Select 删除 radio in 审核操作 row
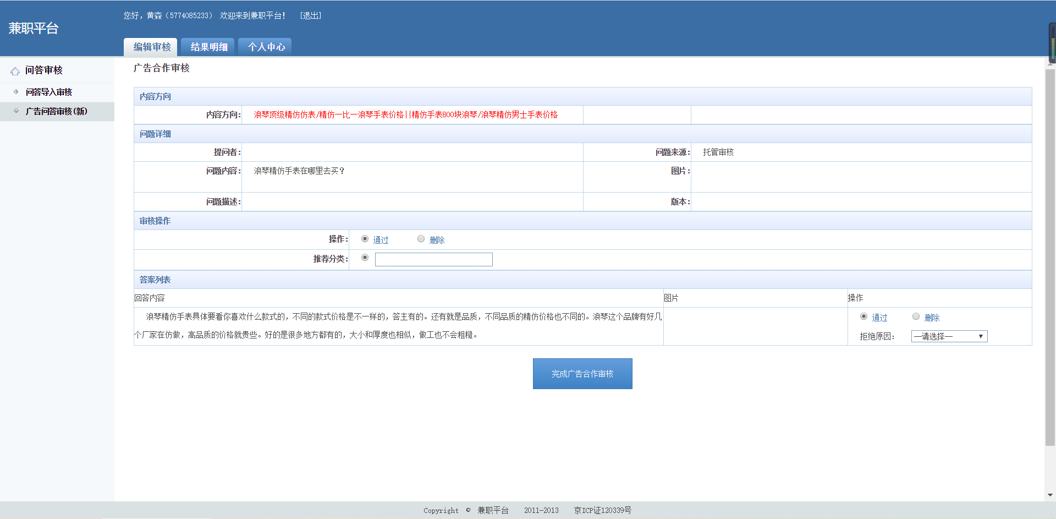 pyautogui.click(x=421, y=239)
